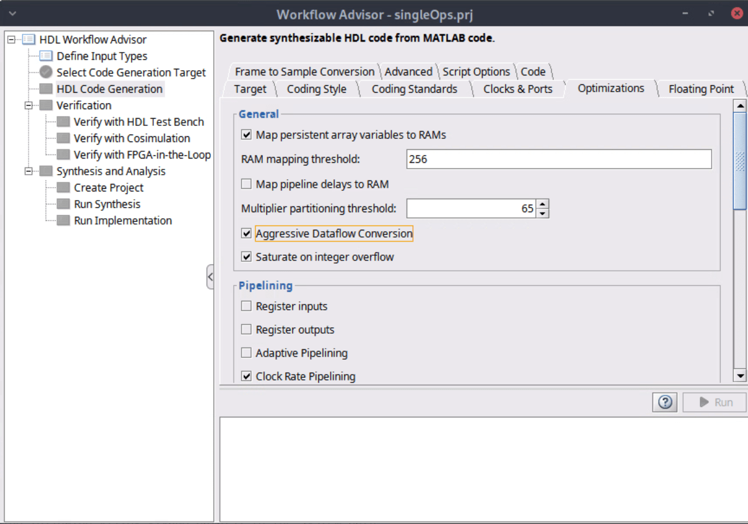Open the Floating Point tab

click(701, 89)
